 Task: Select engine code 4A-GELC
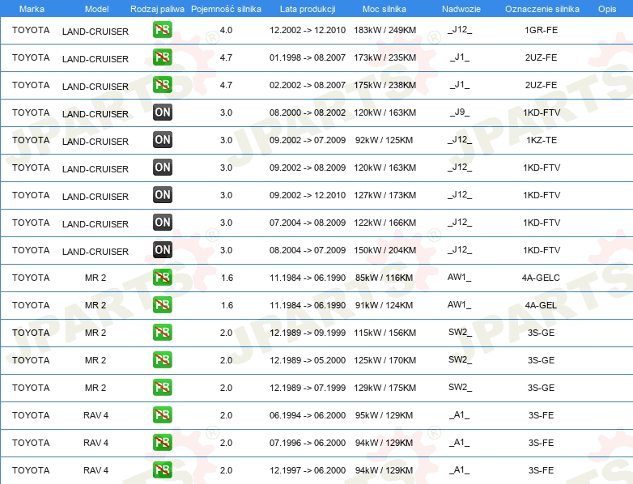tap(541, 278)
